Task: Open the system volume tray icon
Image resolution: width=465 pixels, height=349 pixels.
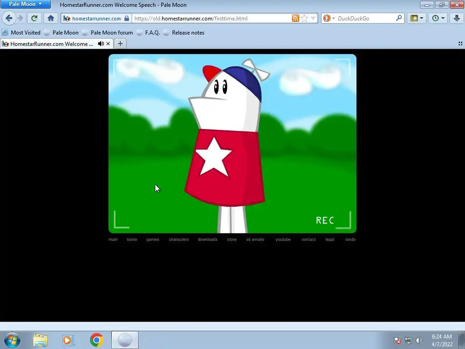Action: pos(419,340)
